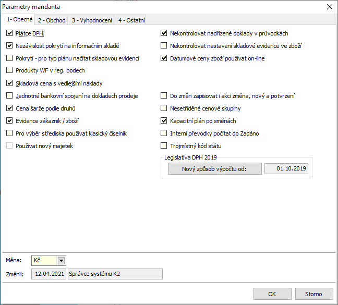Enable Interní převodky počítat do Zadáno

[x=164, y=133]
